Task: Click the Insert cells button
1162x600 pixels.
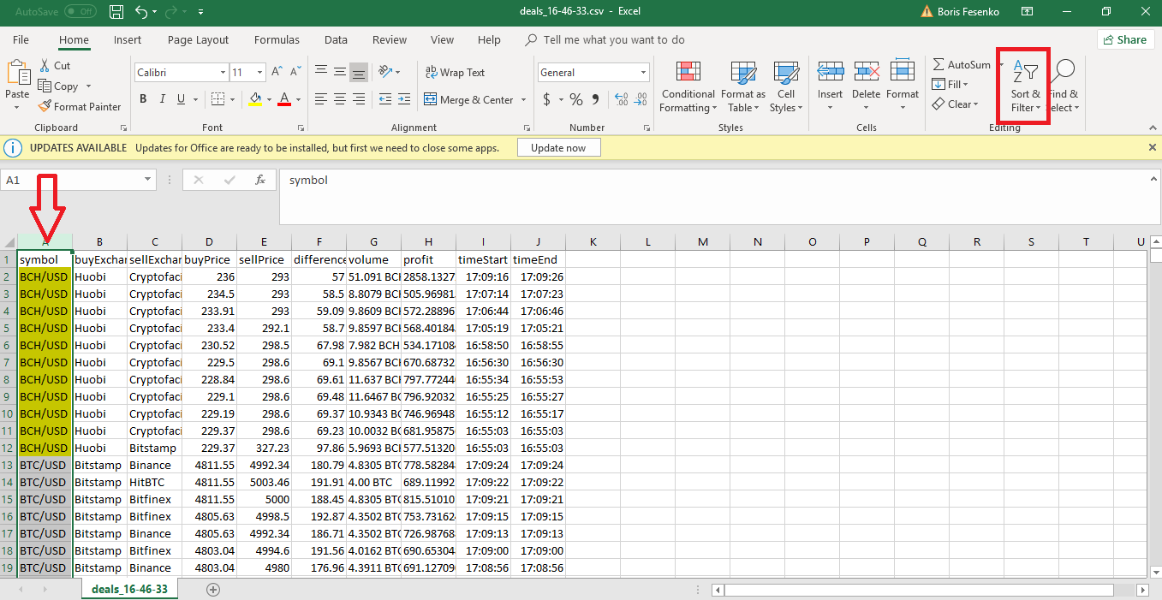Action: click(x=830, y=86)
